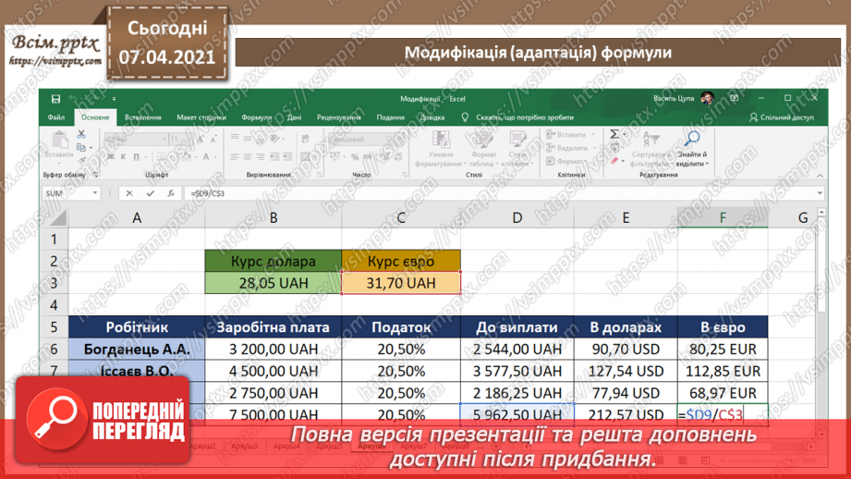Collapse the ribbon with the chevron
The height and width of the screenshot is (479, 851).
pyautogui.click(x=820, y=176)
